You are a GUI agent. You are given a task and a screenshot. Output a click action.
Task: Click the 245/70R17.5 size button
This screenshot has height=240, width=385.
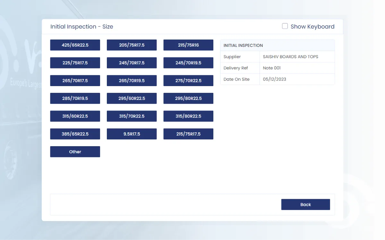pos(132,63)
